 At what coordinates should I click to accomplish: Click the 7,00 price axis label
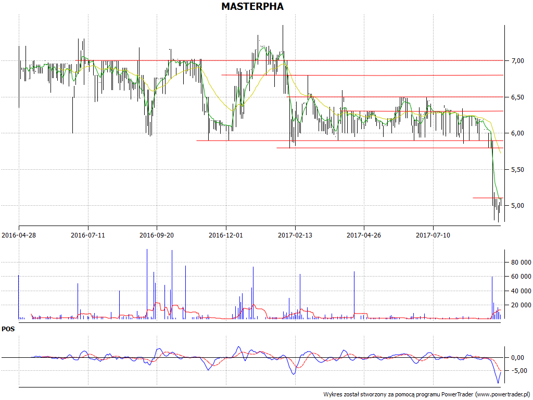click(518, 61)
